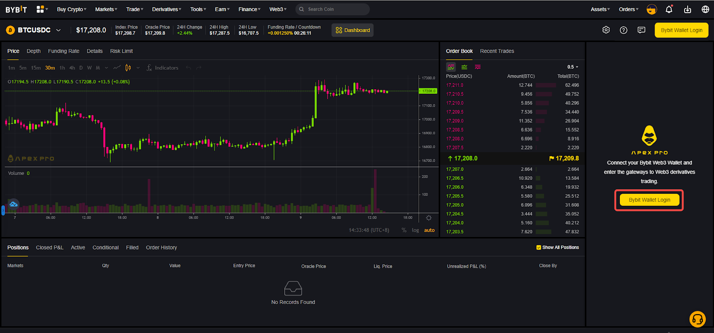
Task: Click Bybit Wallet Login under ApeX Pro
Action: coord(649,200)
